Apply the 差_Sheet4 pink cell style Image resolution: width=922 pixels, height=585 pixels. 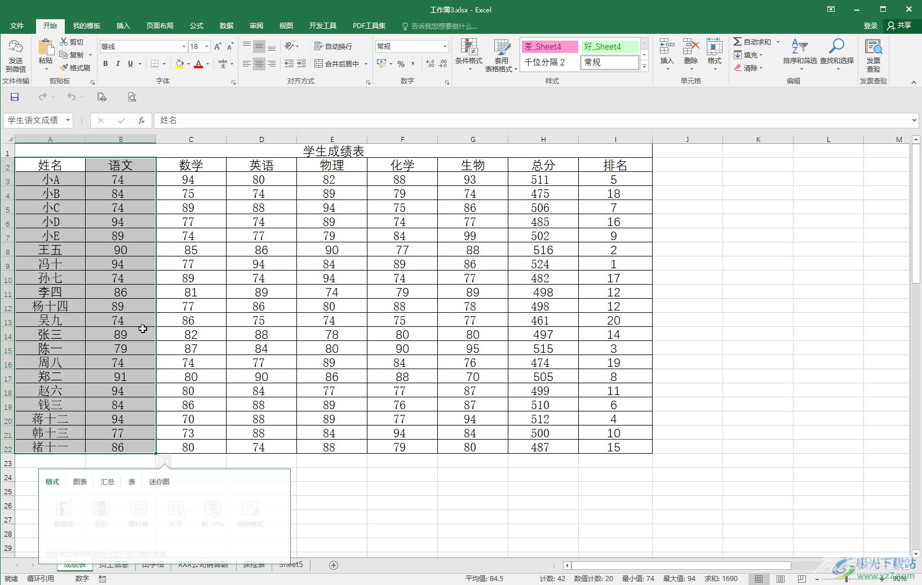click(x=550, y=47)
